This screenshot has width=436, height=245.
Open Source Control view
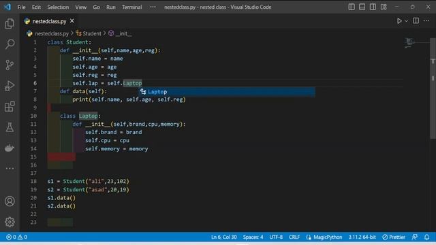coord(10,65)
